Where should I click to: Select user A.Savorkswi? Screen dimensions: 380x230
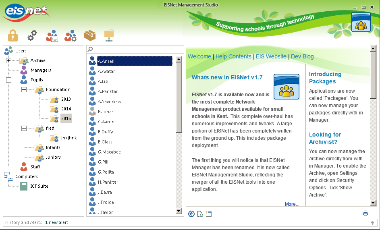click(110, 102)
